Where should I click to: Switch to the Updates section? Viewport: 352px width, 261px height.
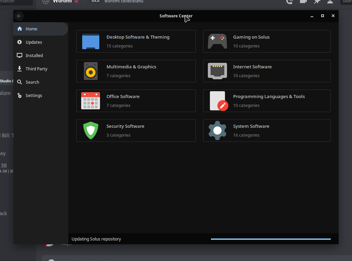(41, 42)
